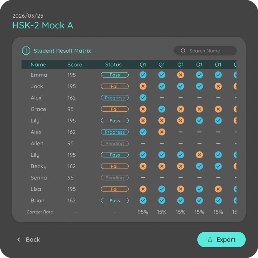Click Grace's fifth Q1 cross mark
258x258 pixels.
(x=218, y=109)
